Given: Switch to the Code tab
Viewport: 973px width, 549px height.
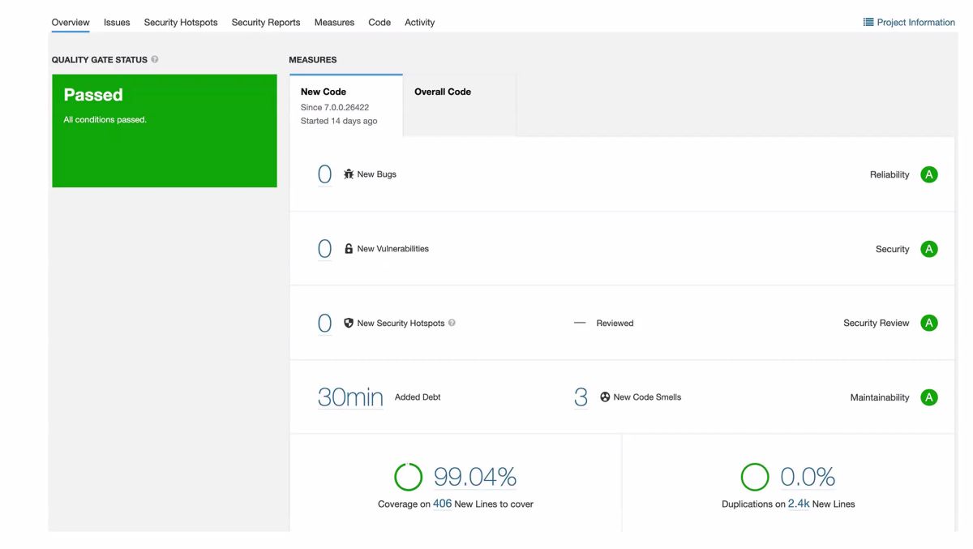Looking at the screenshot, I should [379, 23].
